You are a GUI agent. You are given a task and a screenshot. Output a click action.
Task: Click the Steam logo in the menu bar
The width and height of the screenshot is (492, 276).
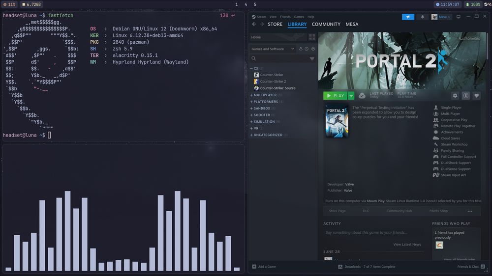click(x=253, y=17)
